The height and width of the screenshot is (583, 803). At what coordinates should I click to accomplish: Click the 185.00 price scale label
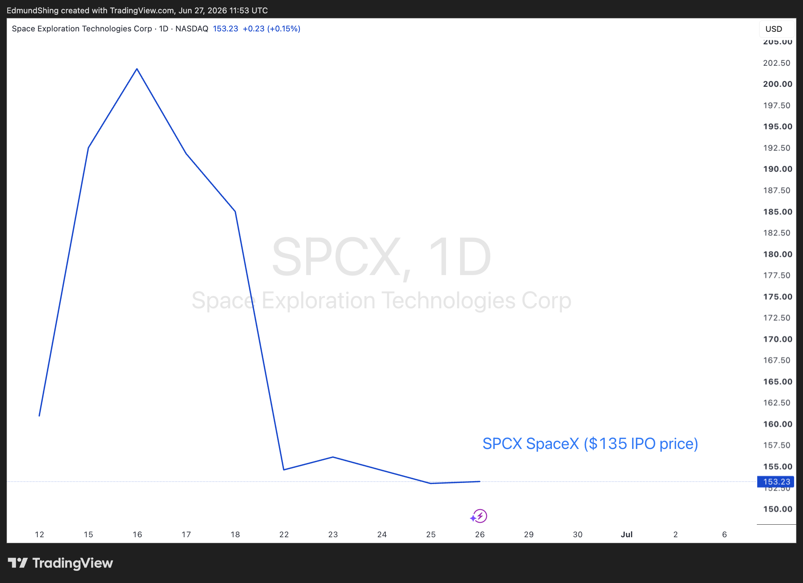pos(778,212)
